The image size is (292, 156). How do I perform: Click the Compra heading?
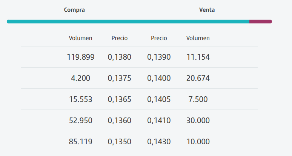(74, 10)
